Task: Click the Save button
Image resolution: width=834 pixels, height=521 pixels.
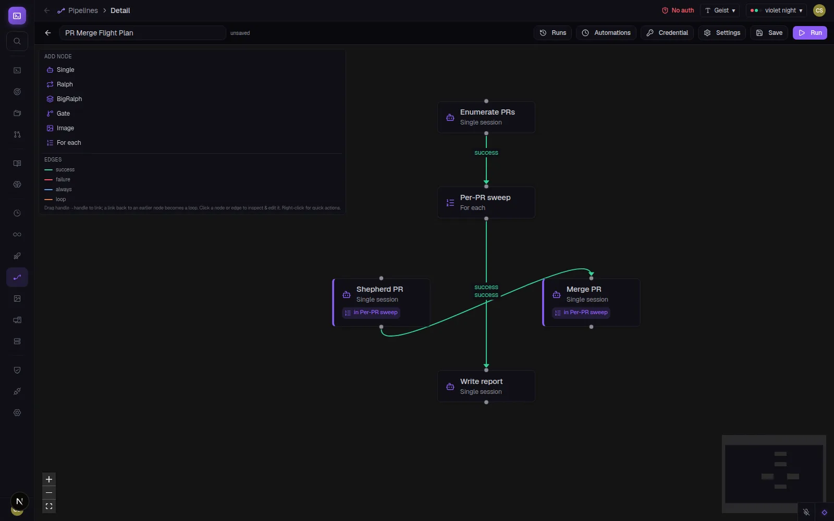Action: pos(769,33)
